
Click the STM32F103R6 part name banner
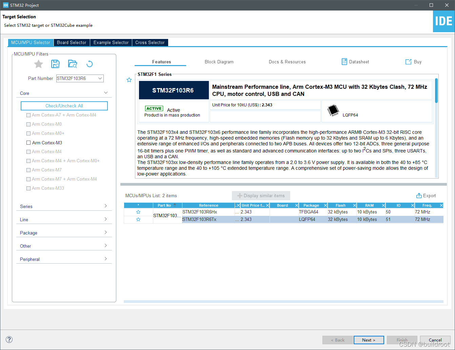pyautogui.click(x=174, y=90)
